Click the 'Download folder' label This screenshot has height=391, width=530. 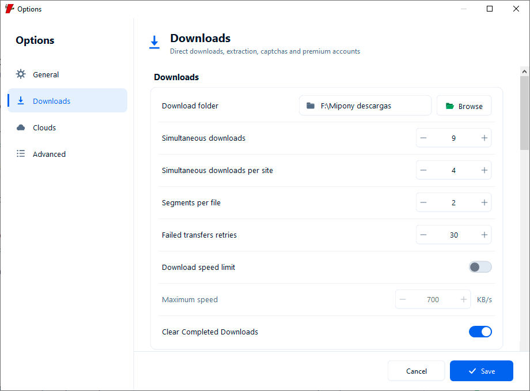[x=190, y=106]
